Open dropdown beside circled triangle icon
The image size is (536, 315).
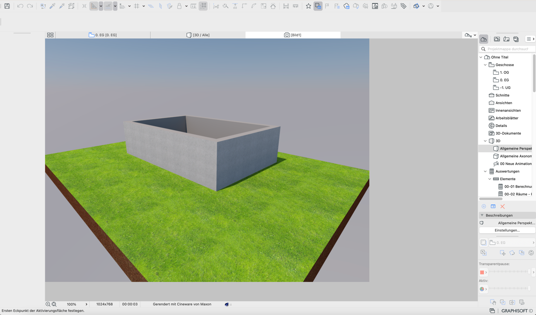[438, 6]
